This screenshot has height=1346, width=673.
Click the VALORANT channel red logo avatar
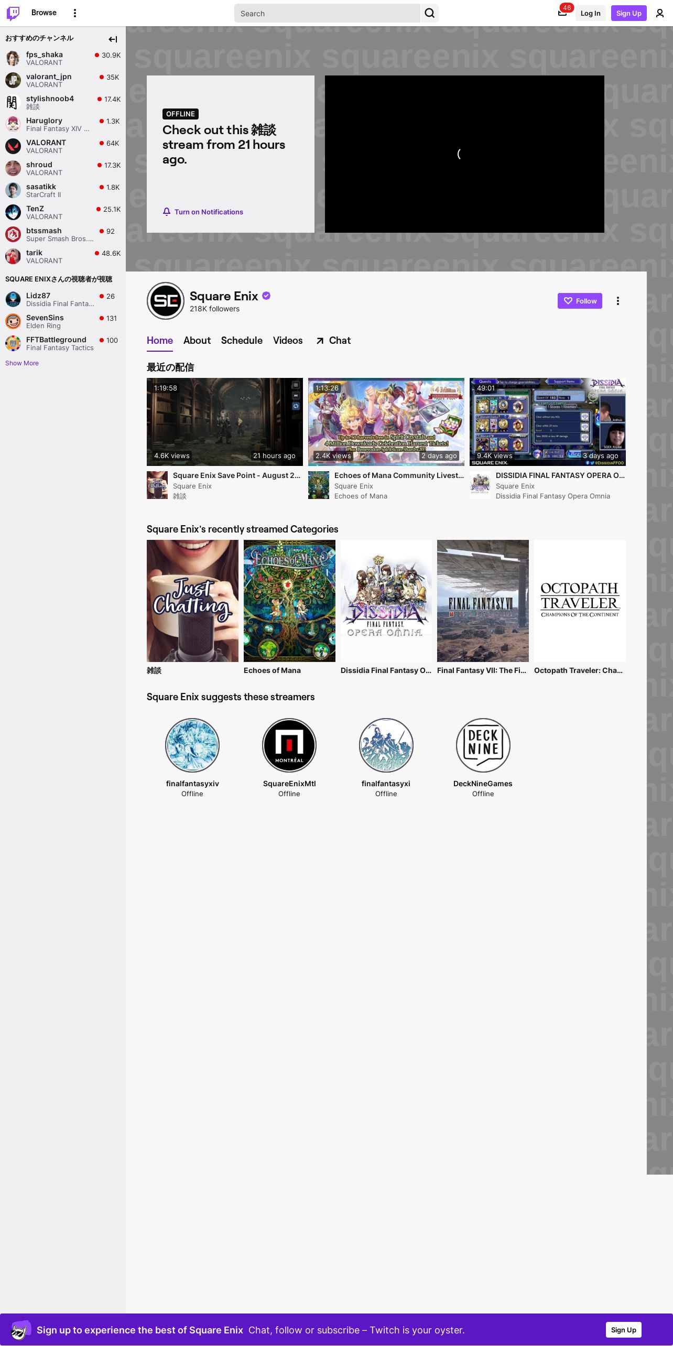point(13,146)
